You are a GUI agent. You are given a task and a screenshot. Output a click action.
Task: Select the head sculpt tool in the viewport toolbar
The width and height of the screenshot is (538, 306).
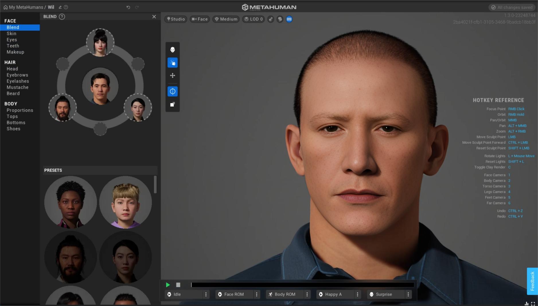pos(172,50)
